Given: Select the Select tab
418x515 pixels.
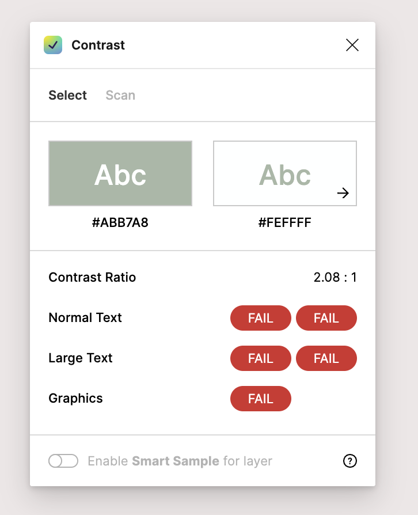Looking at the screenshot, I should 67,95.
